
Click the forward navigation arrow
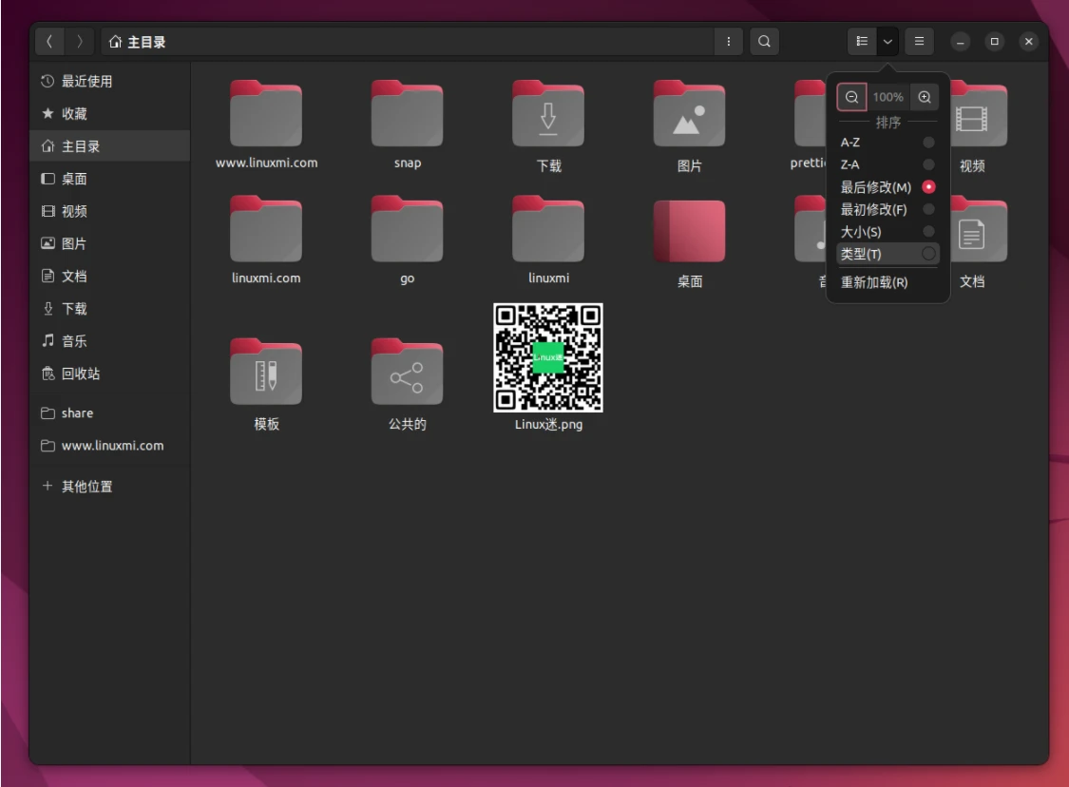(x=79, y=41)
